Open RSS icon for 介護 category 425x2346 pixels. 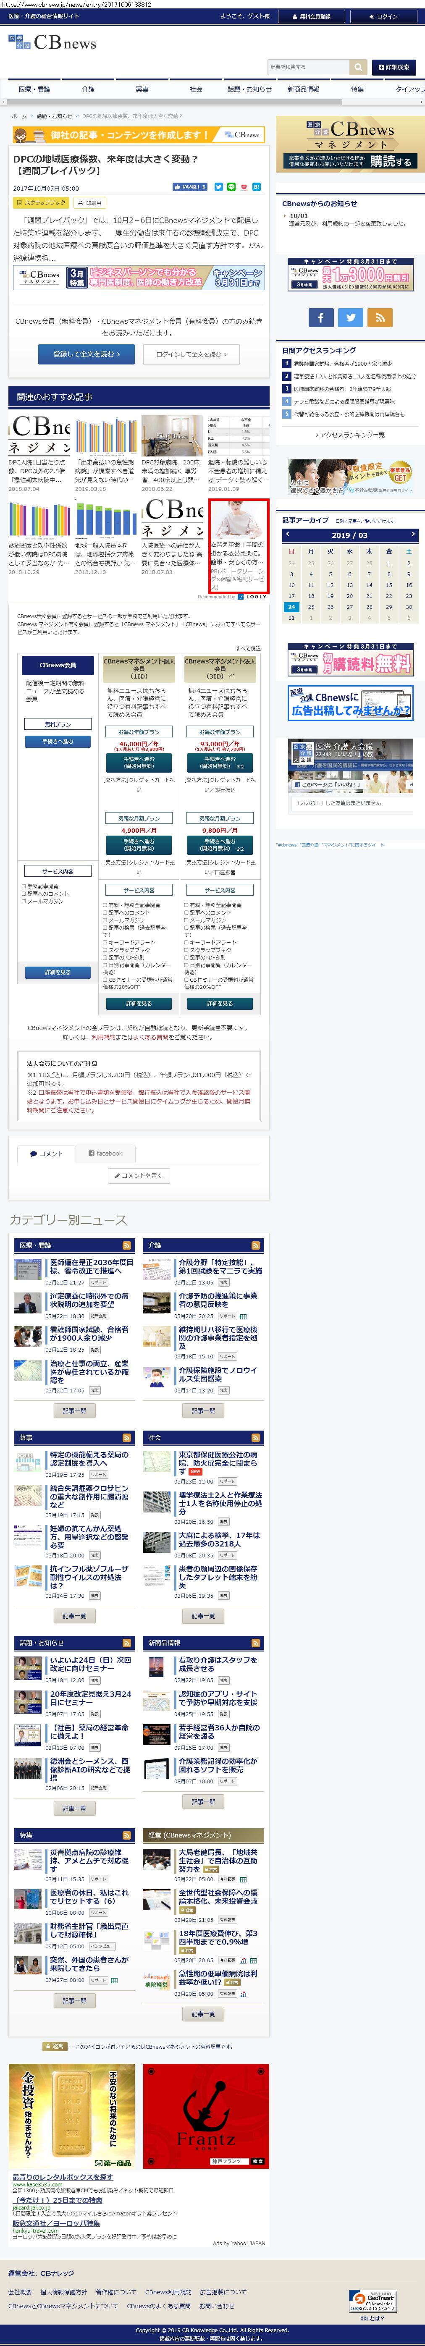point(256,1245)
